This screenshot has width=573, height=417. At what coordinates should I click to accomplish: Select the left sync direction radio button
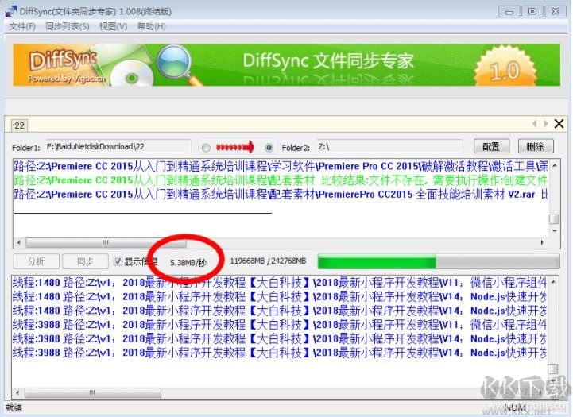click(206, 148)
